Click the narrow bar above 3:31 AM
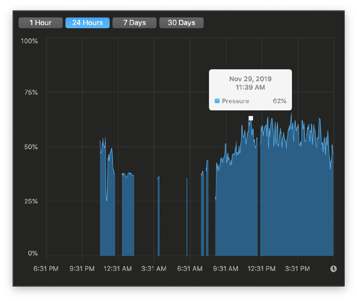The width and height of the screenshot is (357, 301). click(159, 216)
